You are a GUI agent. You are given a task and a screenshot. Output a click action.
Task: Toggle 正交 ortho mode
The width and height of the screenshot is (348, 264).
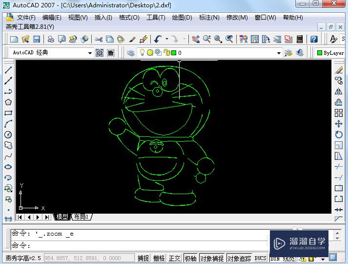click(175, 258)
